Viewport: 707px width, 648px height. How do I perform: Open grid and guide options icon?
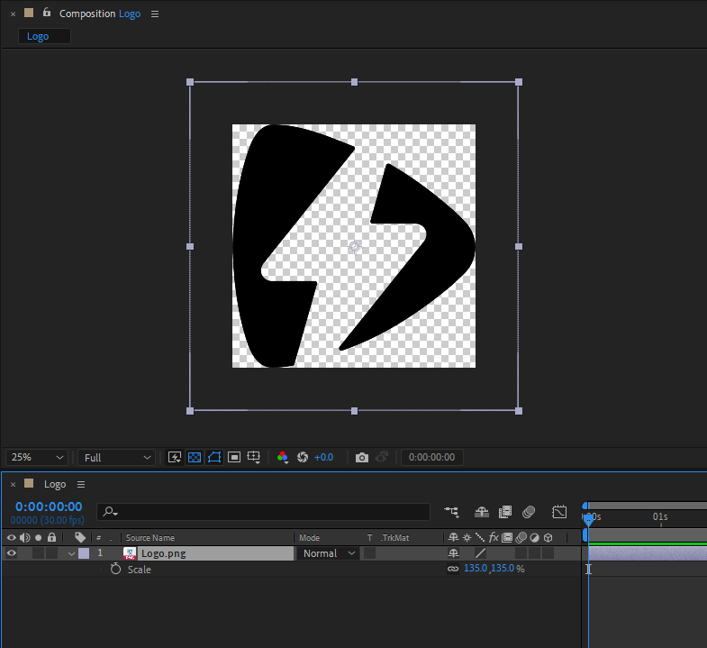coord(254,457)
